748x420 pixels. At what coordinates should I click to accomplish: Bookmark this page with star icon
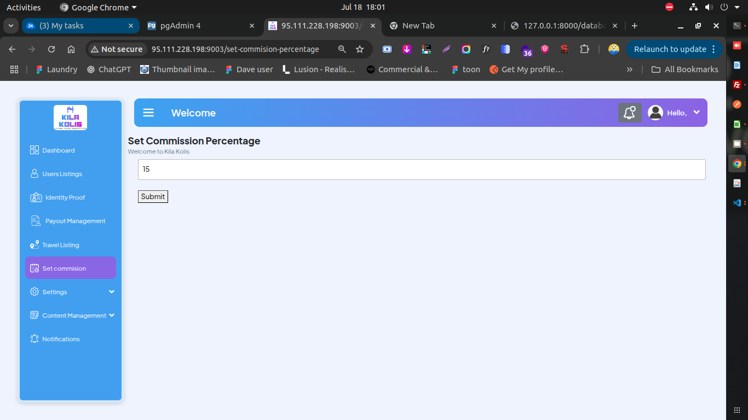360,49
